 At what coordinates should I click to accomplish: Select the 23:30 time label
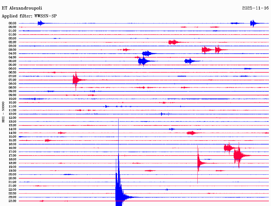pyautogui.click(x=12, y=201)
